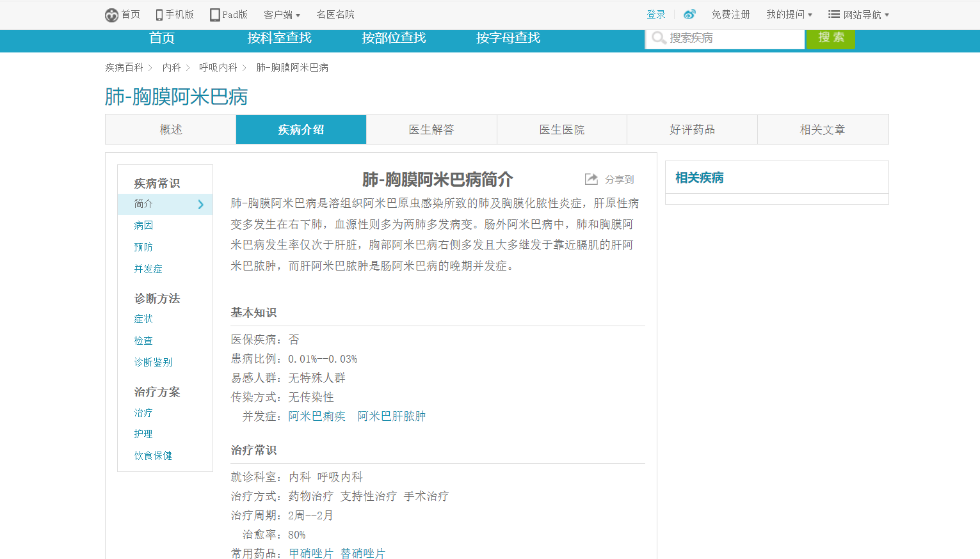Go to 首页 in the blue navigation bar
Screen dimensions: 980x559
click(x=162, y=38)
